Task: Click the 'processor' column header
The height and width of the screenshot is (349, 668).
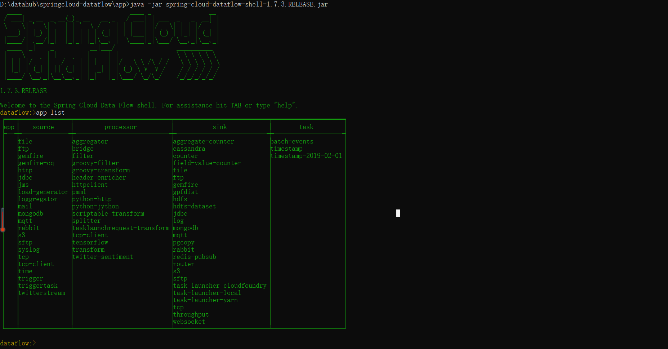Action: [121, 127]
